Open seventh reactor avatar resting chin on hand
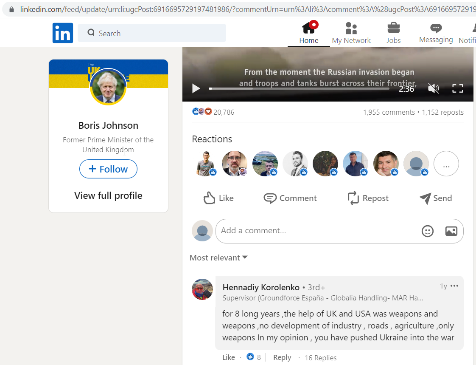Image resolution: width=476 pixels, height=365 pixels. point(386,164)
